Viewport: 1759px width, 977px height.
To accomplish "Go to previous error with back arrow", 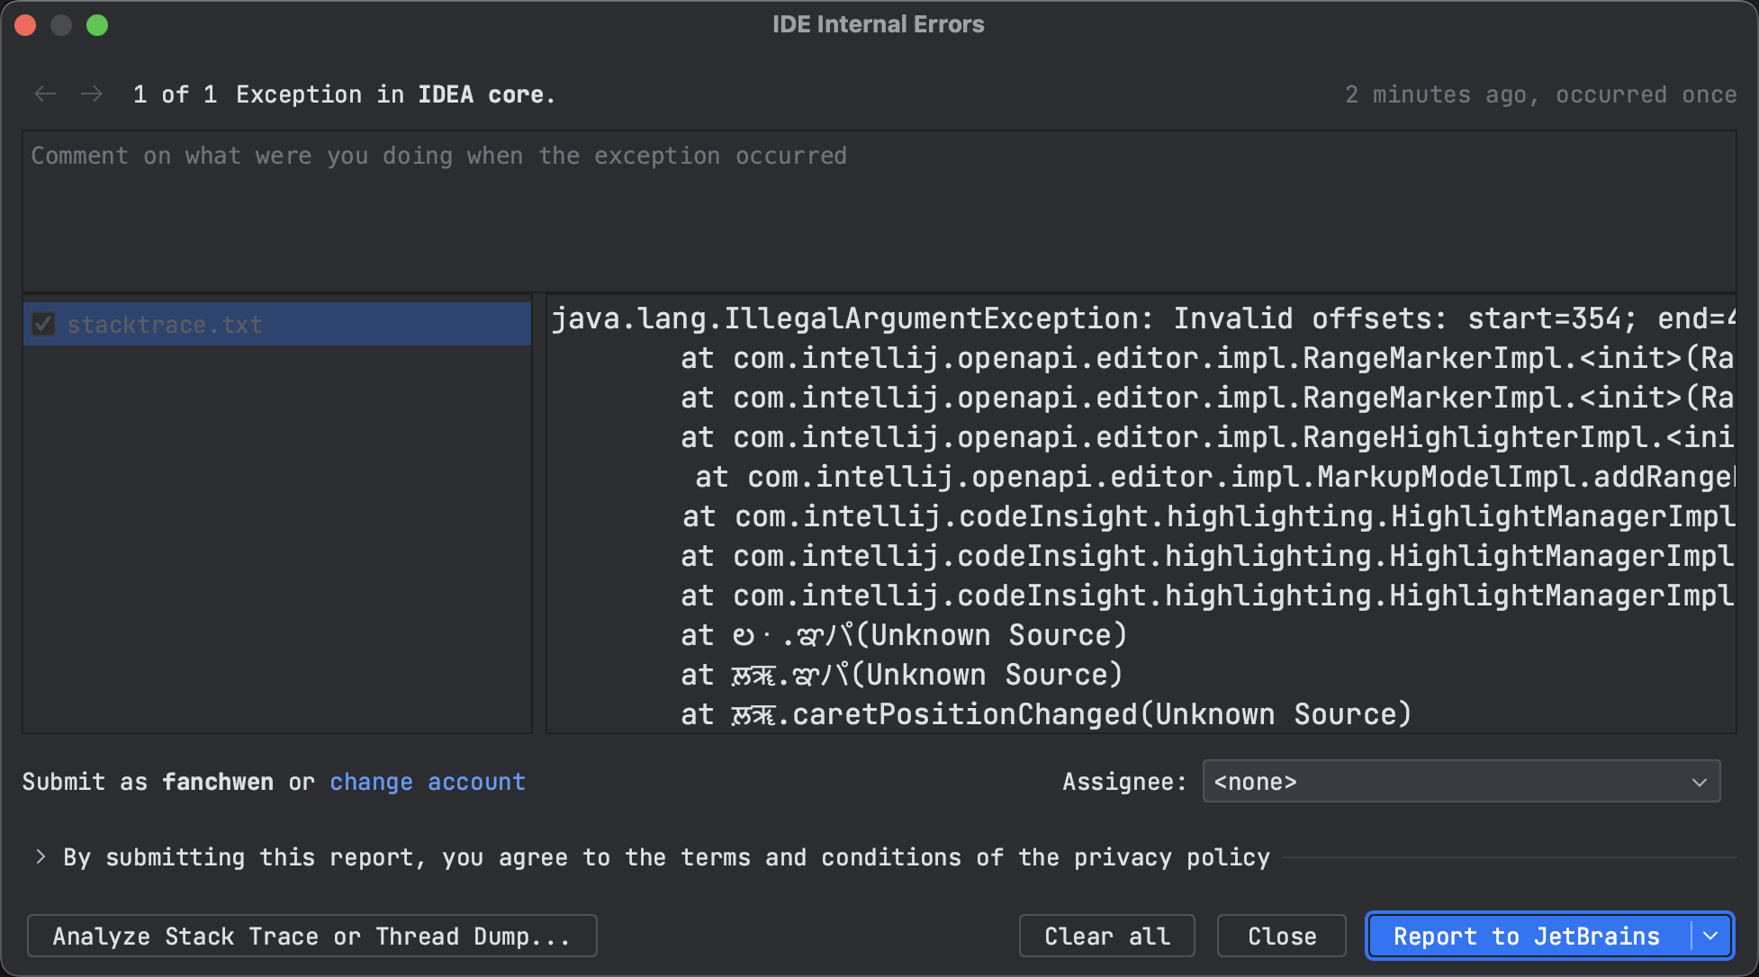I will (x=45, y=94).
